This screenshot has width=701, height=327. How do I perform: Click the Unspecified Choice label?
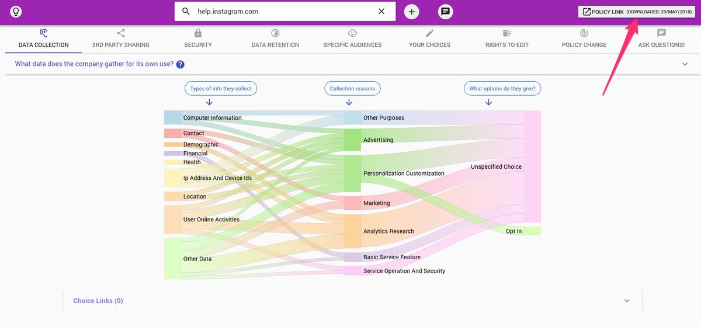click(496, 166)
